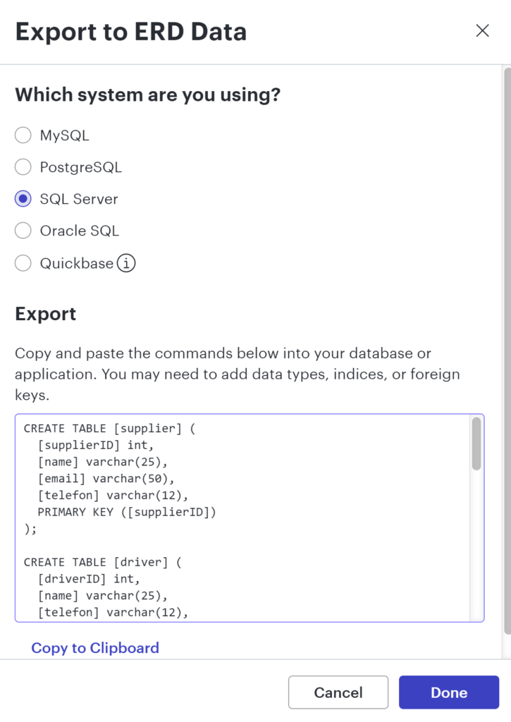
Task: Click the code box scrollbar thumb
Action: pyautogui.click(x=476, y=443)
